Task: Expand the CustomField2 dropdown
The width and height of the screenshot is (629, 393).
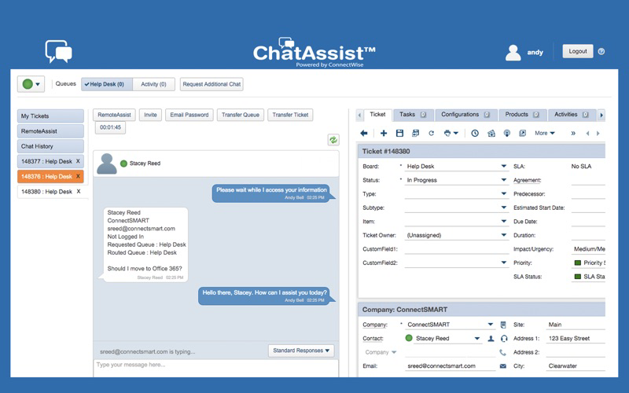Action: coord(503,263)
